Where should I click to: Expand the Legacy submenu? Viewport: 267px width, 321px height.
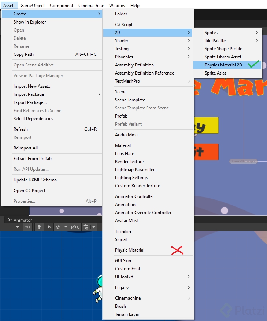point(148,288)
